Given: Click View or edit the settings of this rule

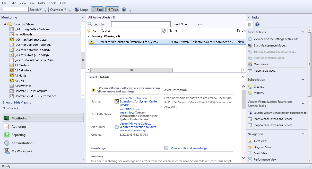Looking at the screenshot, I should 276,39.
